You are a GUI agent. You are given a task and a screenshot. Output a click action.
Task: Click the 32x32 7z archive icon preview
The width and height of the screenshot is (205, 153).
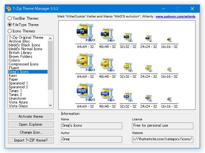(x=128, y=37)
